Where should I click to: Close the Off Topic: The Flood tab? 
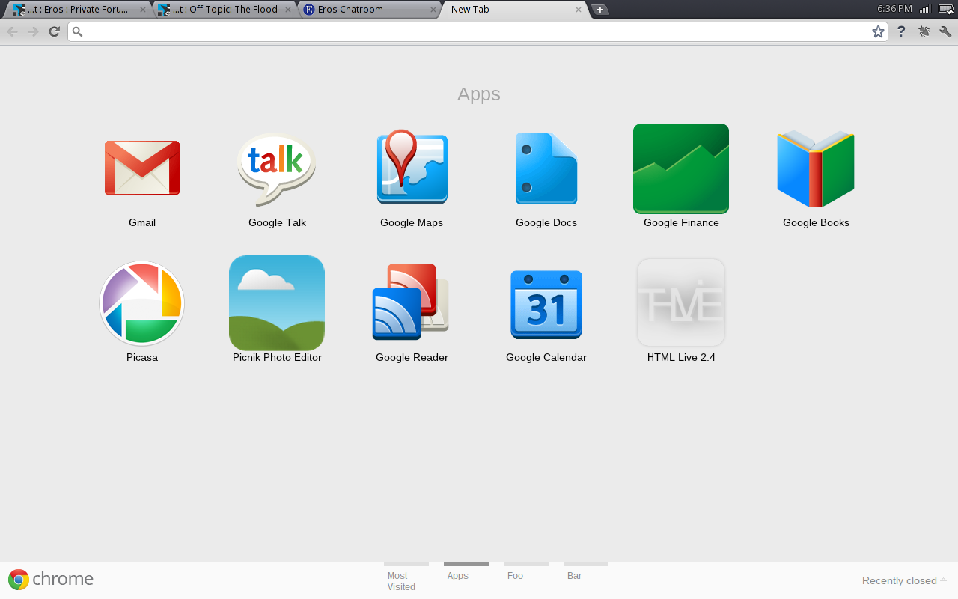click(x=288, y=10)
